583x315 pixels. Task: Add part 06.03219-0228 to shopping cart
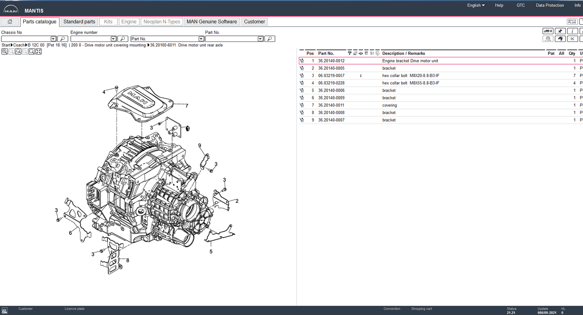point(302,83)
